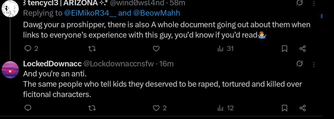Retweet the wind0wsl4nd proshipper tweet
The image size is (334, 119).
[92, 49]
